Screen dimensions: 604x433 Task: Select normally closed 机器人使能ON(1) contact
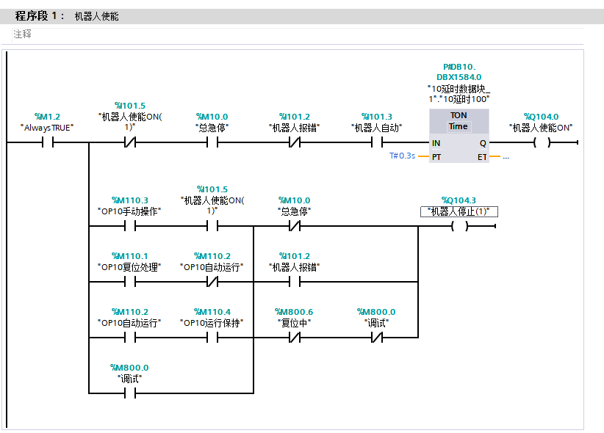pyautogui.click(x=130, y=143)
